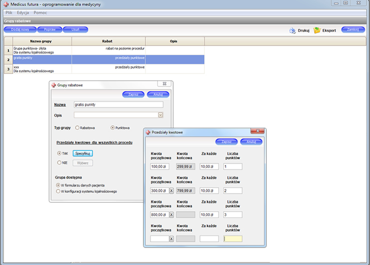Remove the 300,00 zł row with X
Viewport: 370px width, 265px height.
pyautogui.click(x=171, y=190)
